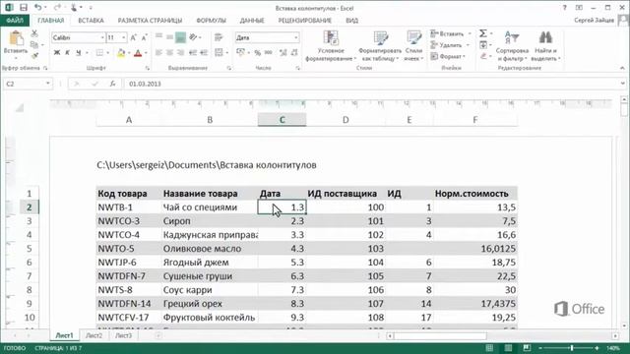630x354 pixels.
Task: Click the thousands separator 000 icon
Action: 269,52
